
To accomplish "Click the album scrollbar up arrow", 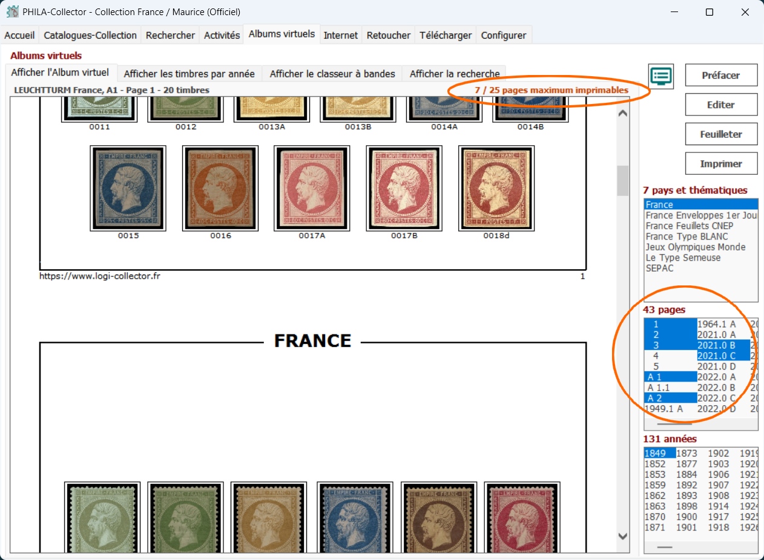I will tap(623, 113).
